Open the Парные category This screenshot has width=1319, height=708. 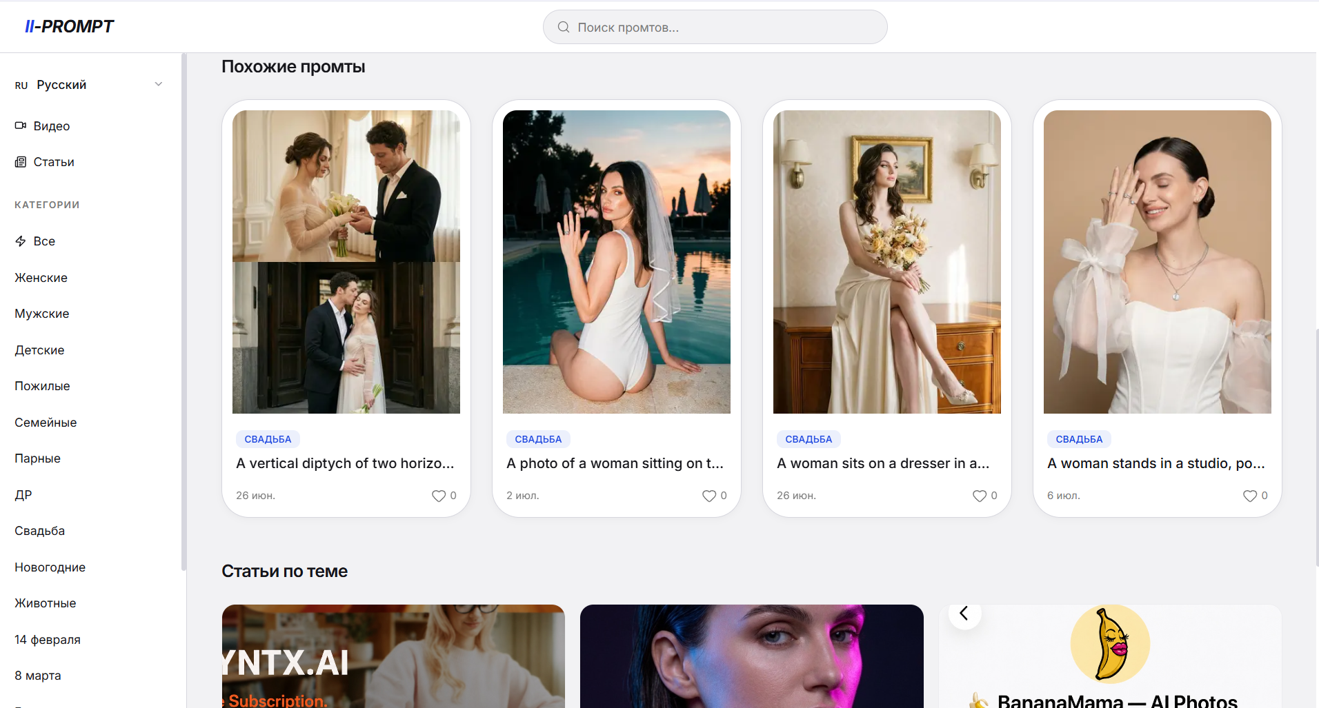click(37, 458)
